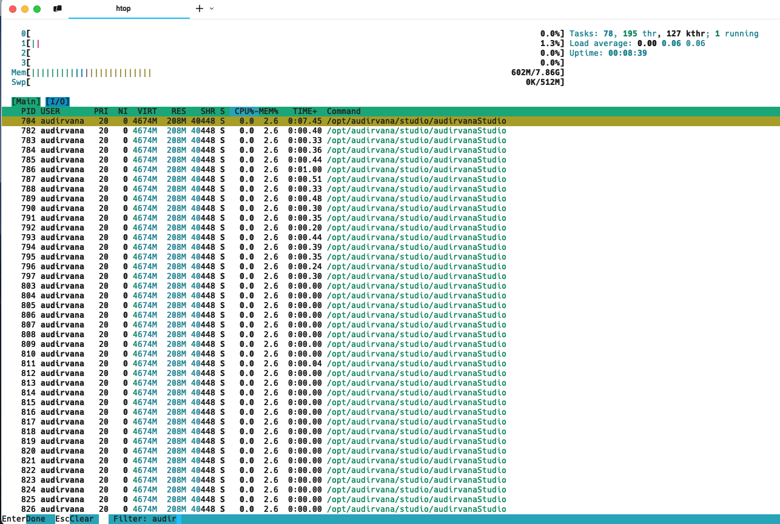Click into the Filter: audir input field
780x524 pixels.
pyautogui.click(x=144, y=519)
